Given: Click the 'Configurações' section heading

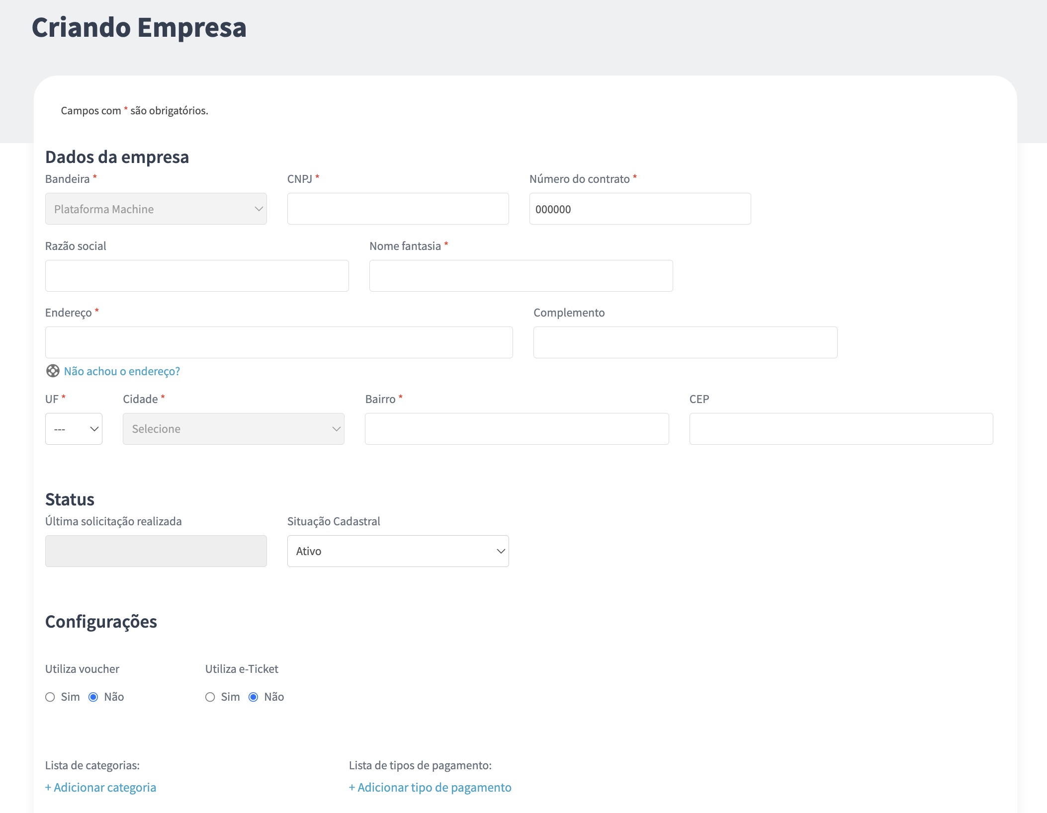Looking at the screenshot, I should pyautogui.click(x=101, y=622).
